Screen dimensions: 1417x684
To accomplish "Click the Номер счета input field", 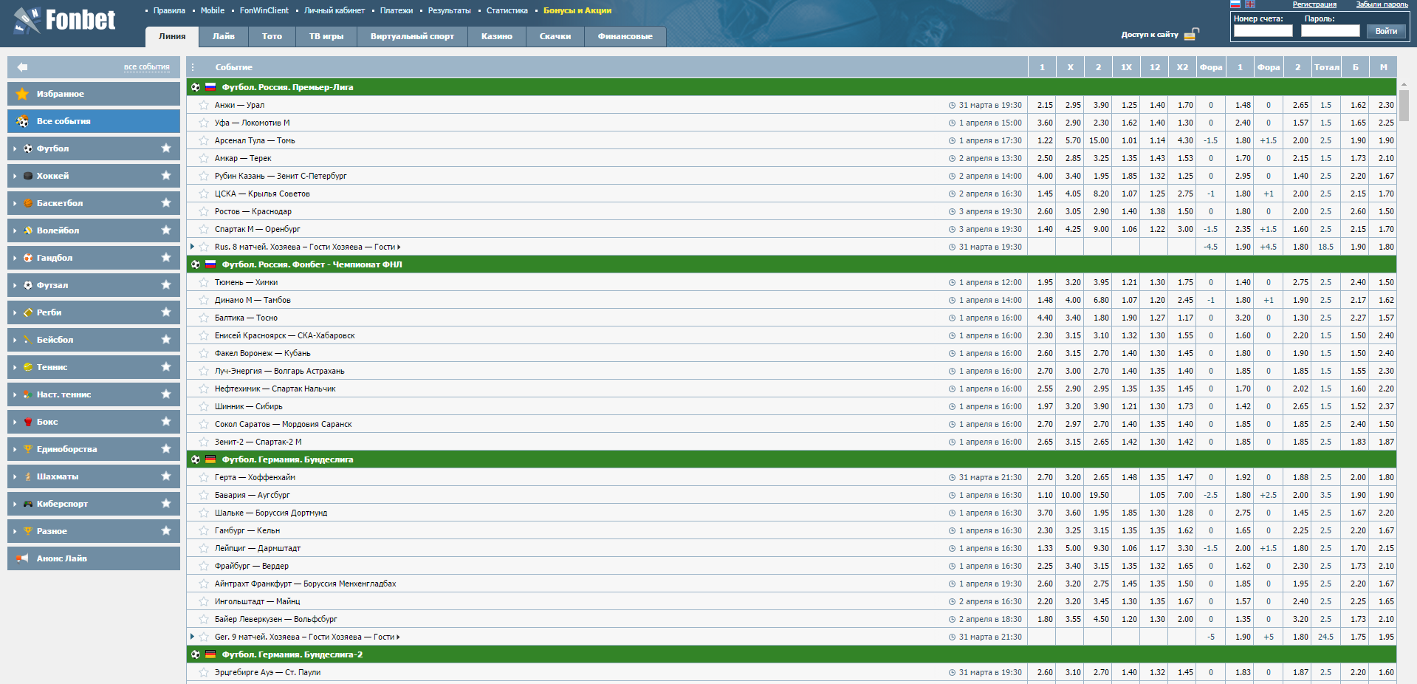I will click(x=1263, y=31).
